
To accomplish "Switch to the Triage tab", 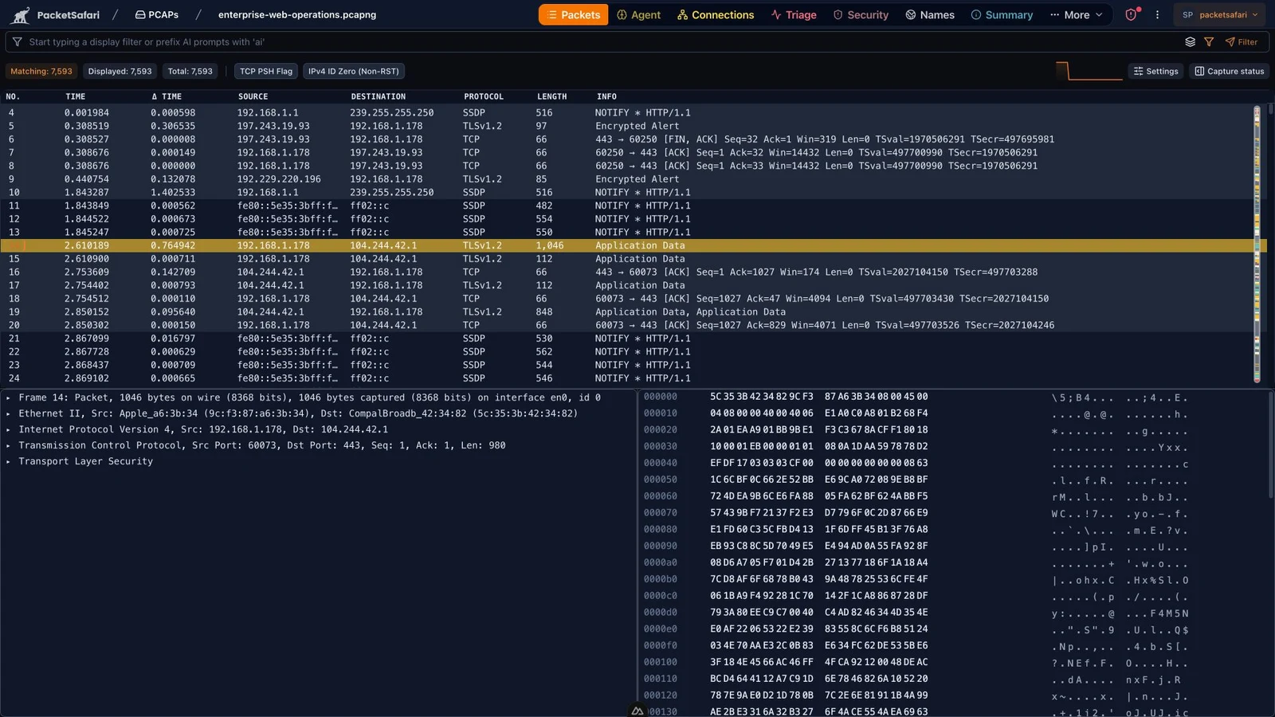I will pos(794,14).
